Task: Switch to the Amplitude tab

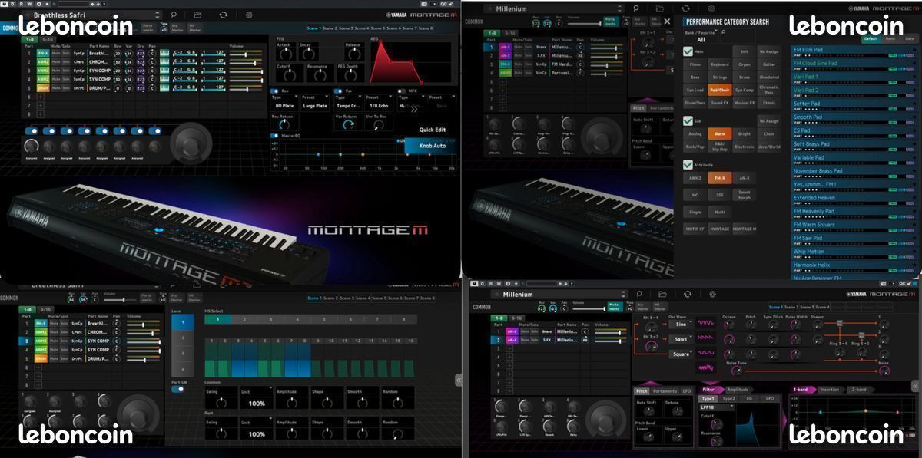Action: pyautogui.click(x=738, y=390)
